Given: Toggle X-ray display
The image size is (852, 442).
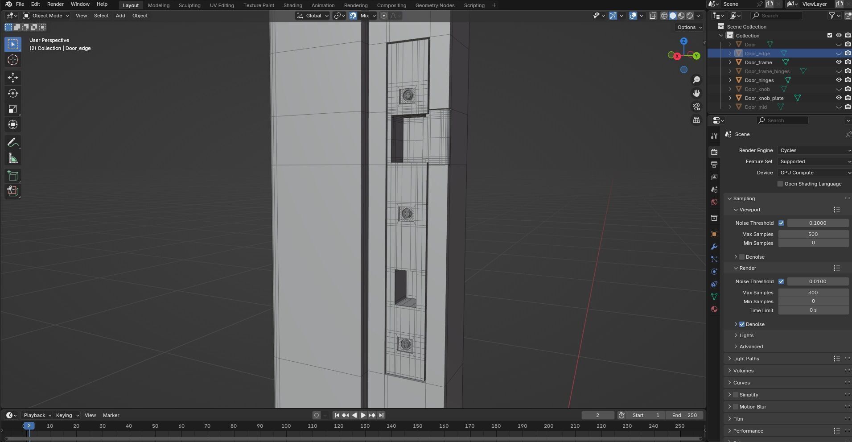Looking at the screenshot, I should [653, 16].
